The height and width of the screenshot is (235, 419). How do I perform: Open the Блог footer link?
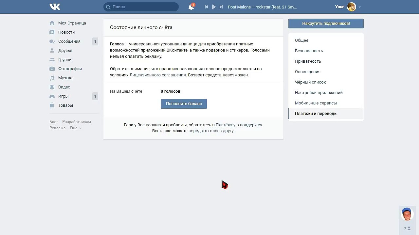(54, 122)
